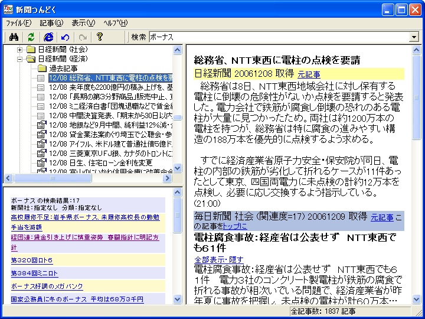Select the 過去記事 folder row
Image resolution: width=425 pixels, height=319 pixels.
pyautogui.click(x=63, y=69)
